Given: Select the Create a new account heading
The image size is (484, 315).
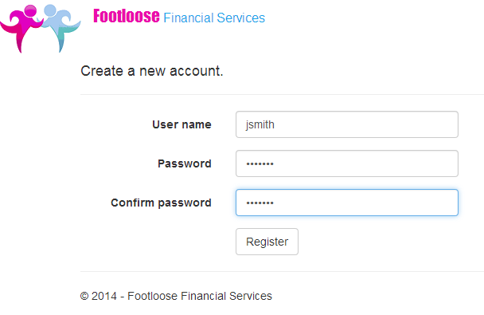Looking at the screenshot, I should click(151, 71).
